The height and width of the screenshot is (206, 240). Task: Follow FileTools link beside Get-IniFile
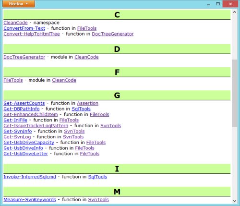pyautogui.click(x=69, y=120)
